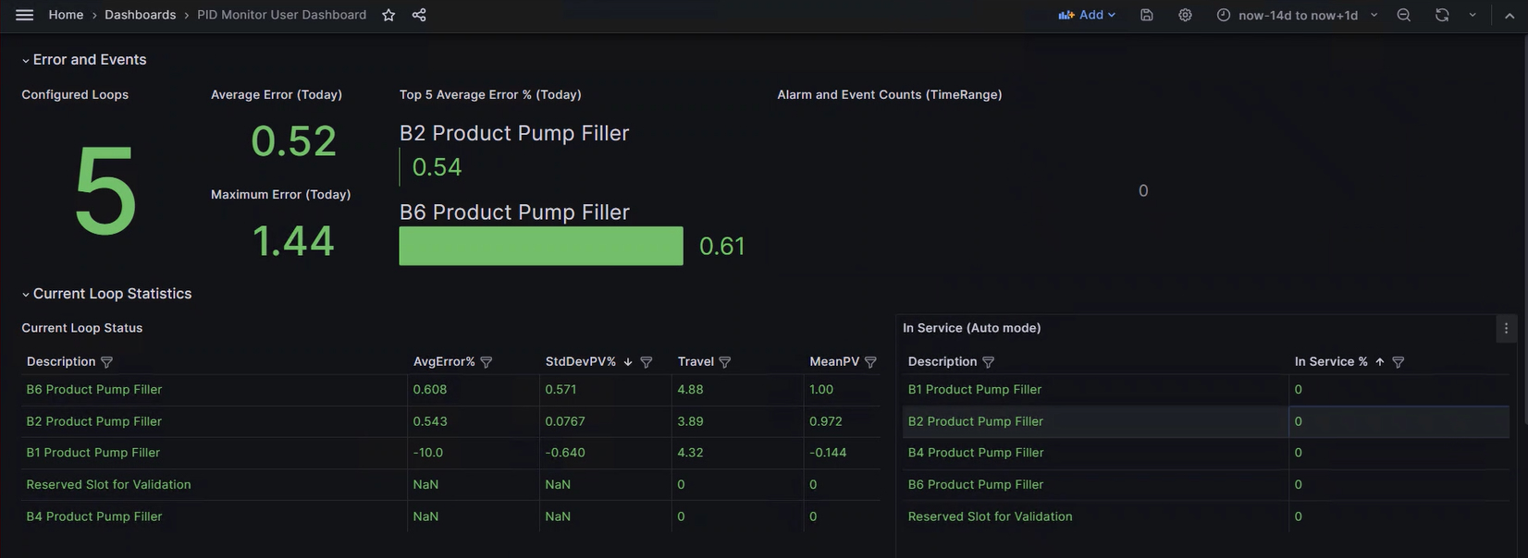The height and width of the screenshot is (558, 1528).
Task: Open the Dashboards breadcrumb
Action: pos(140,15)
